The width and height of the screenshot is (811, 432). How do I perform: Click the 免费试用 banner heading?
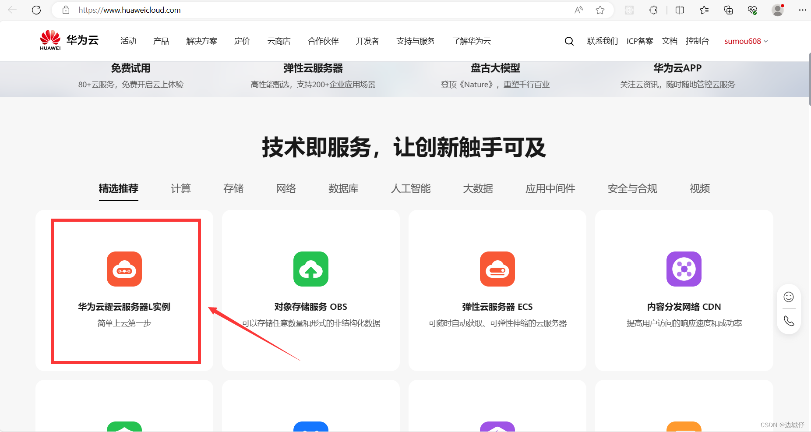[x=130, y=68]
